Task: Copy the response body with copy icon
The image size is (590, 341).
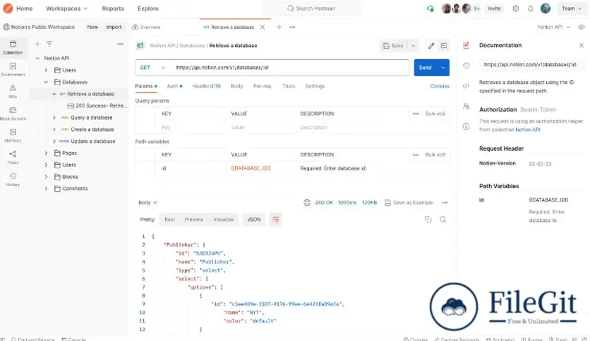Action: tap(428, 220)
